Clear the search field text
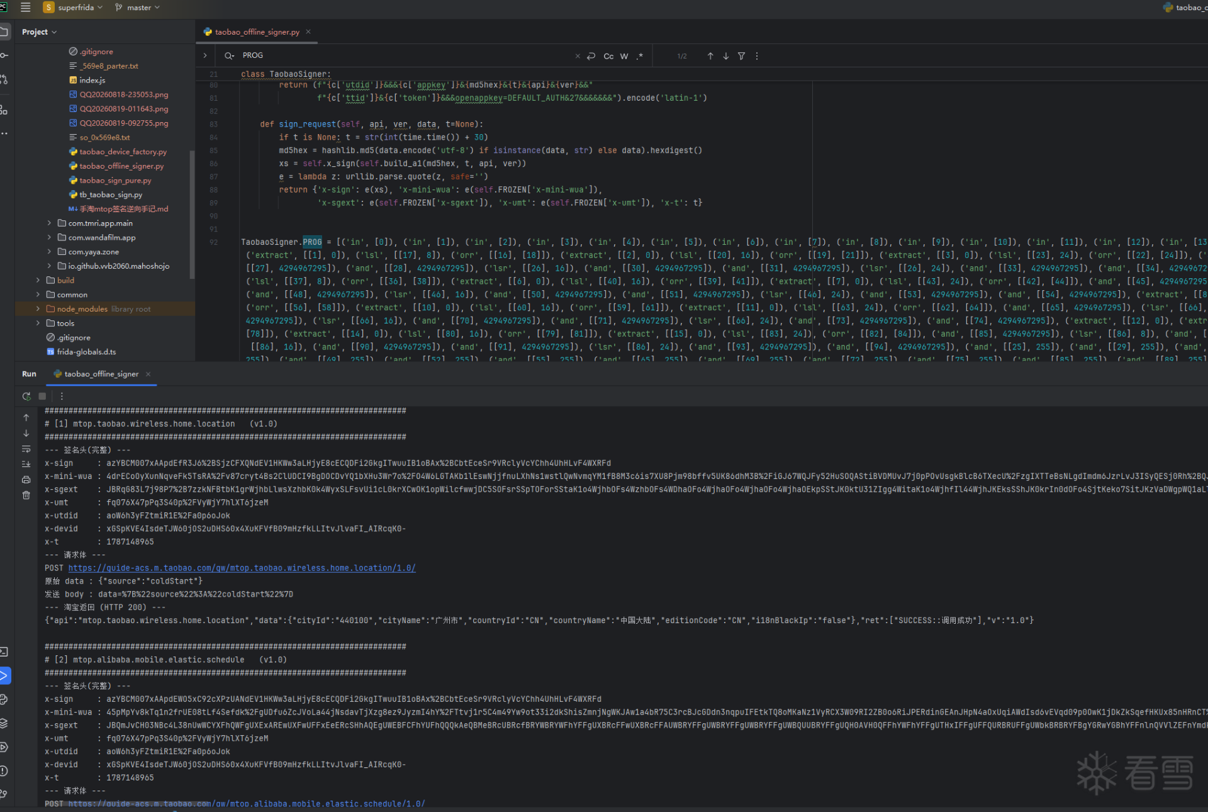The image size is (1208, 812). tap(578, 56)
